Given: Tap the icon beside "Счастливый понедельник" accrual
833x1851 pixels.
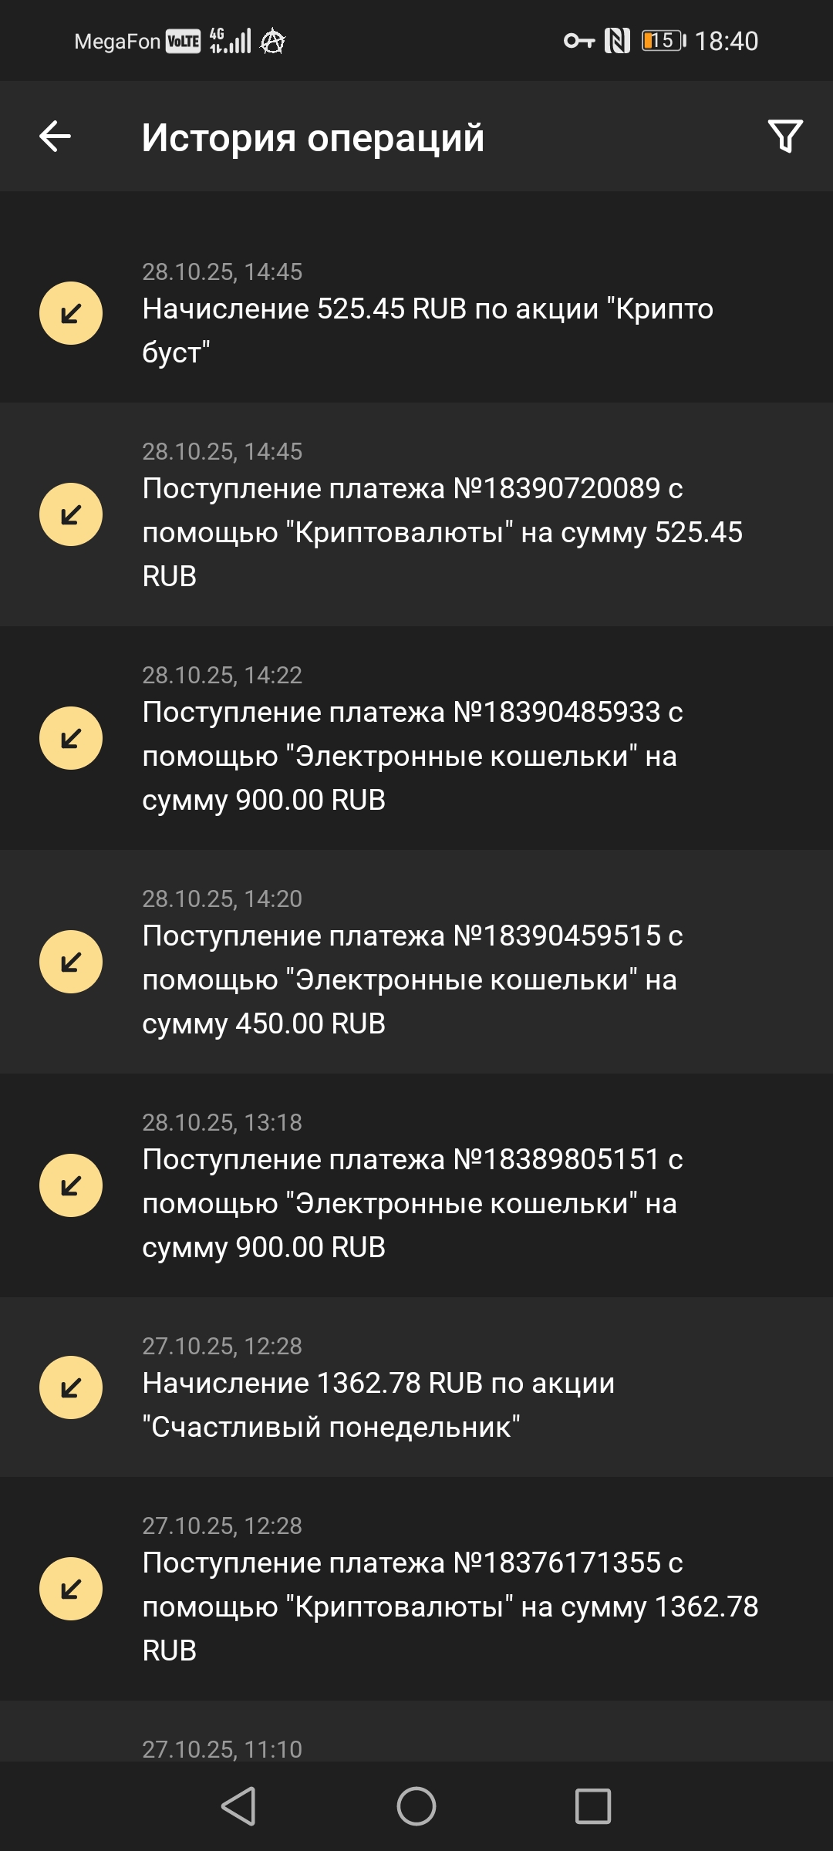Looking at the screenshot, I should click(71, 1387).
